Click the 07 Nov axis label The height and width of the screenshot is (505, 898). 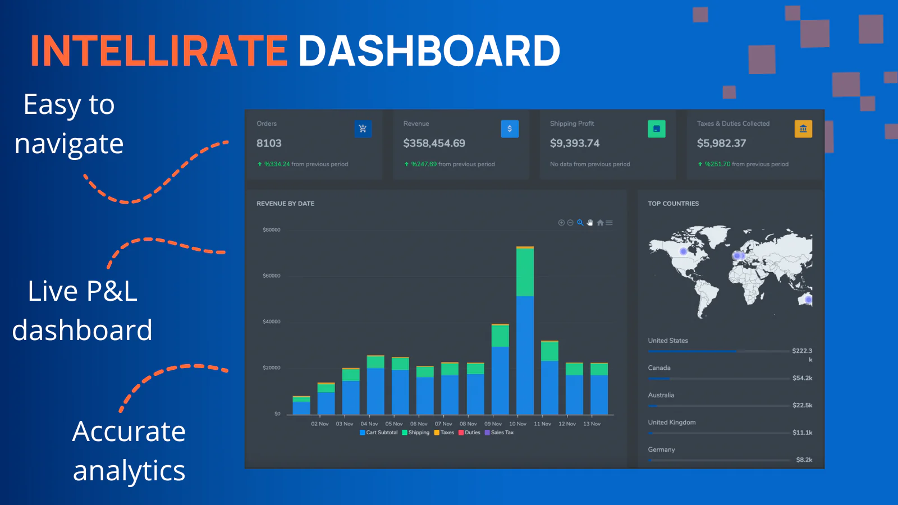[x=443, y=424]
